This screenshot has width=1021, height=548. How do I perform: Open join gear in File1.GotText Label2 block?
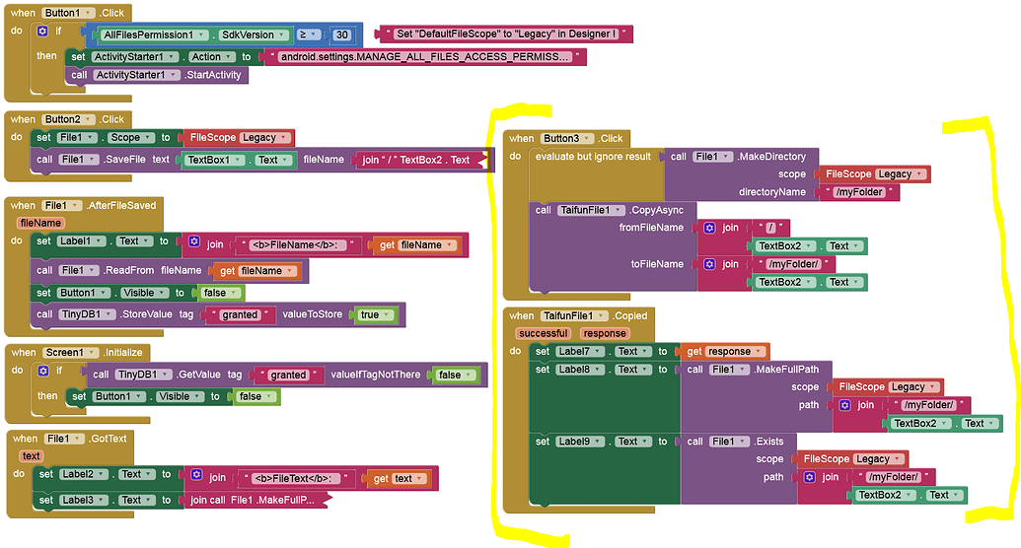tap(196, 477)
